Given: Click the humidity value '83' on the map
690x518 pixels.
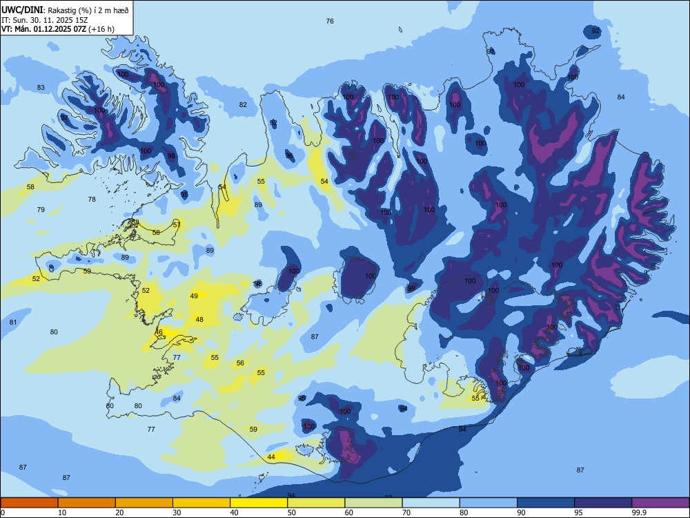Looking at the screenshot, I should point(41,88).
